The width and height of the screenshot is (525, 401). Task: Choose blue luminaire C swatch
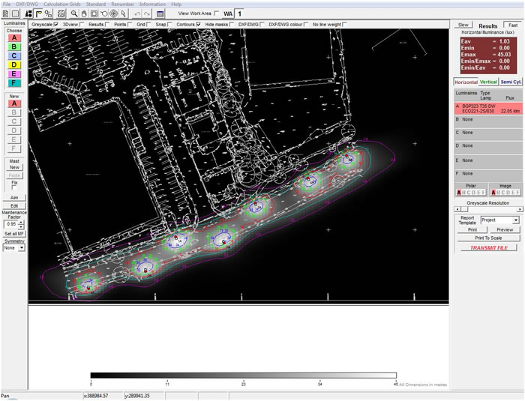tap(14, 56)
